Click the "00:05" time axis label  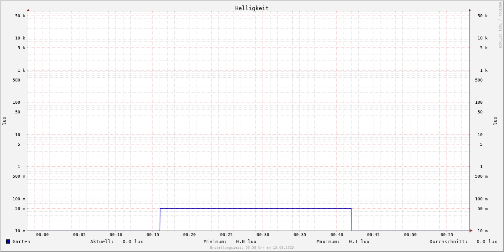point(79,235)
